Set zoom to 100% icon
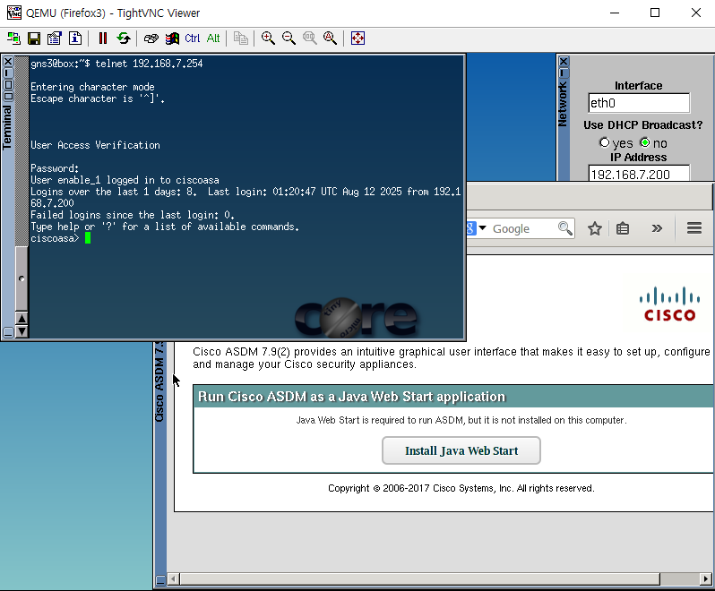 (310, 39)
